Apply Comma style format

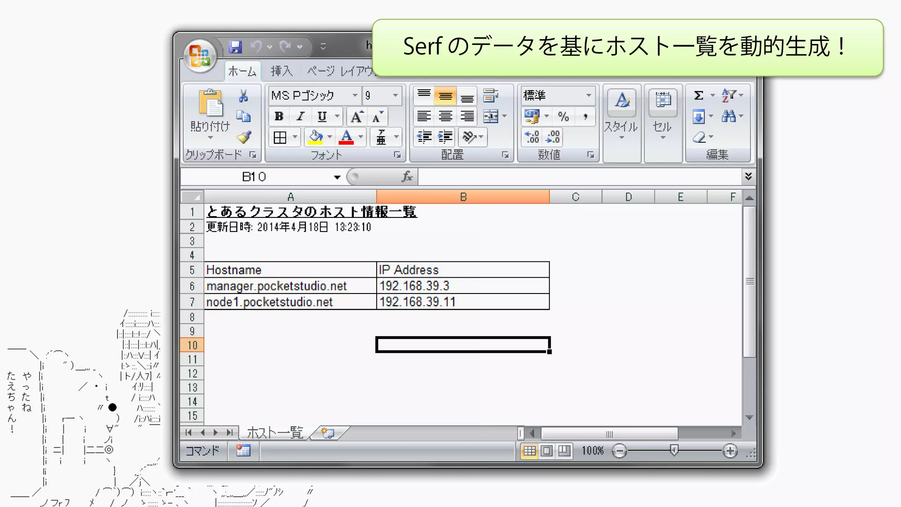pyautogui.click(x=585, y=117)
